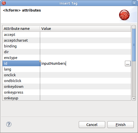Click the JBoss app icon in title bar
The image size is (138, 133).
[x=4, y=3]
